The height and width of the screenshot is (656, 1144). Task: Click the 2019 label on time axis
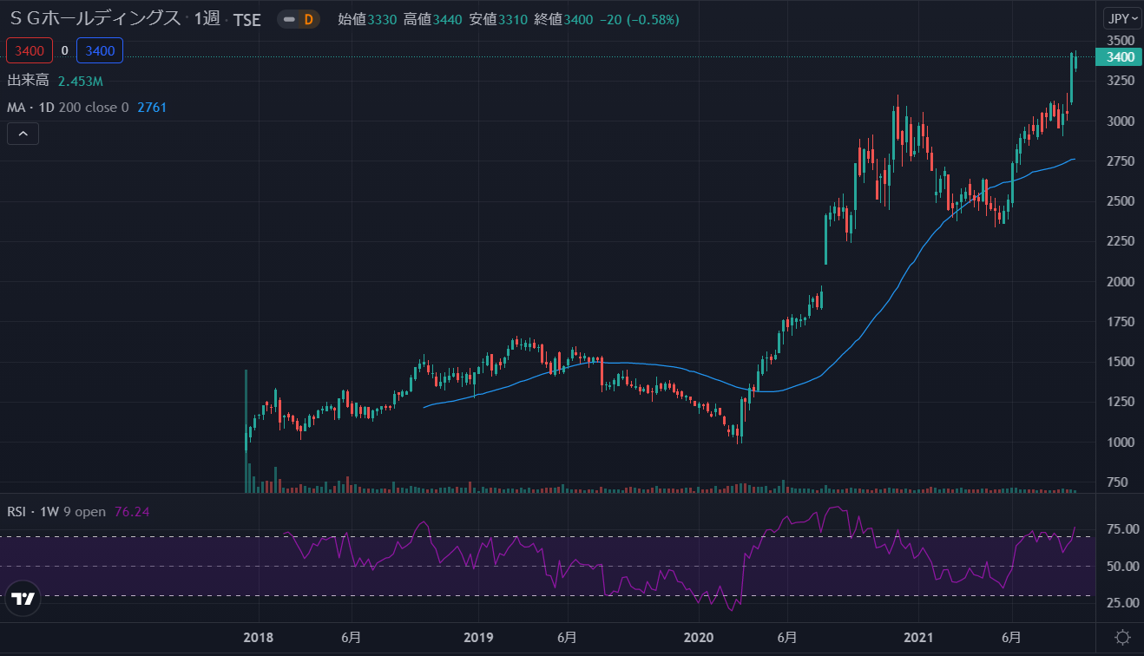(x=478, y=637)
